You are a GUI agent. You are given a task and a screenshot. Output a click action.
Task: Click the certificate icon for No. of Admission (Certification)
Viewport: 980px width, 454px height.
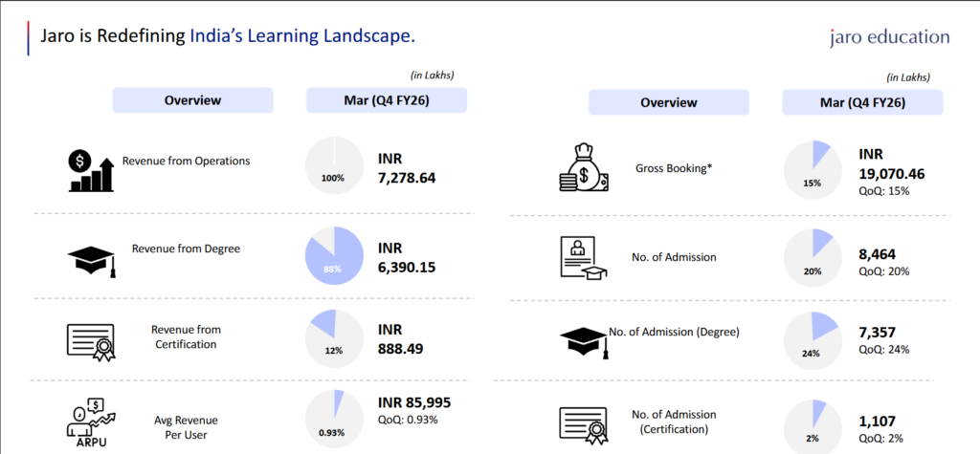point(584,425)
